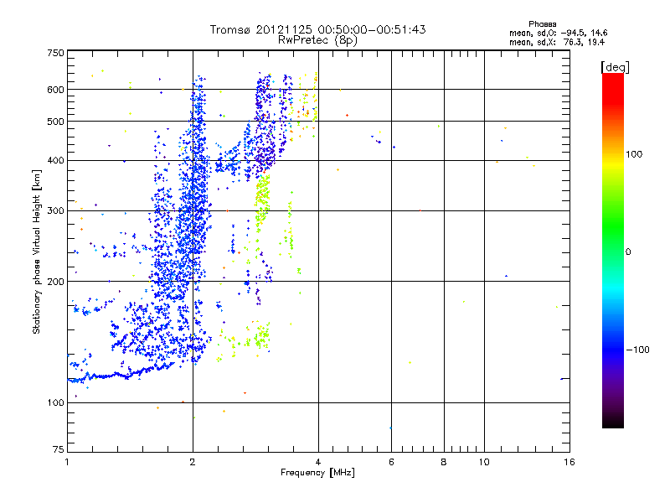Click the x-axis tick label '4'

click(318, 462)
